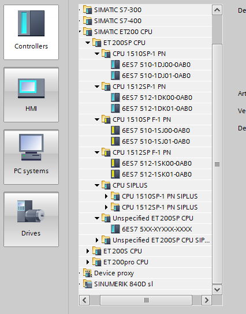Viewport: 246px width, 314px height.
Task: Select the 6ES7 510-1DJ01-0AB0 article text
Action: 156,76
